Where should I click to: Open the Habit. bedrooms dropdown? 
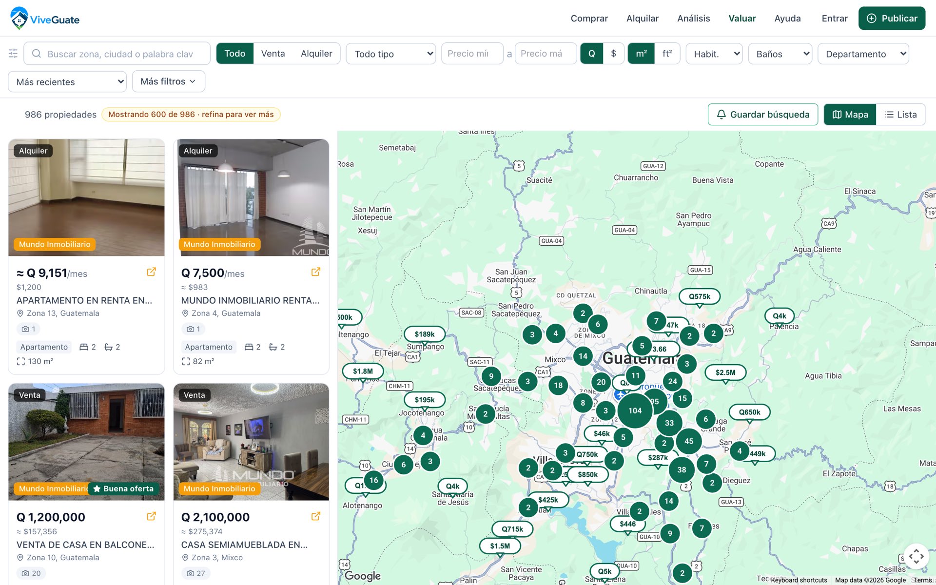click(714, 54)
